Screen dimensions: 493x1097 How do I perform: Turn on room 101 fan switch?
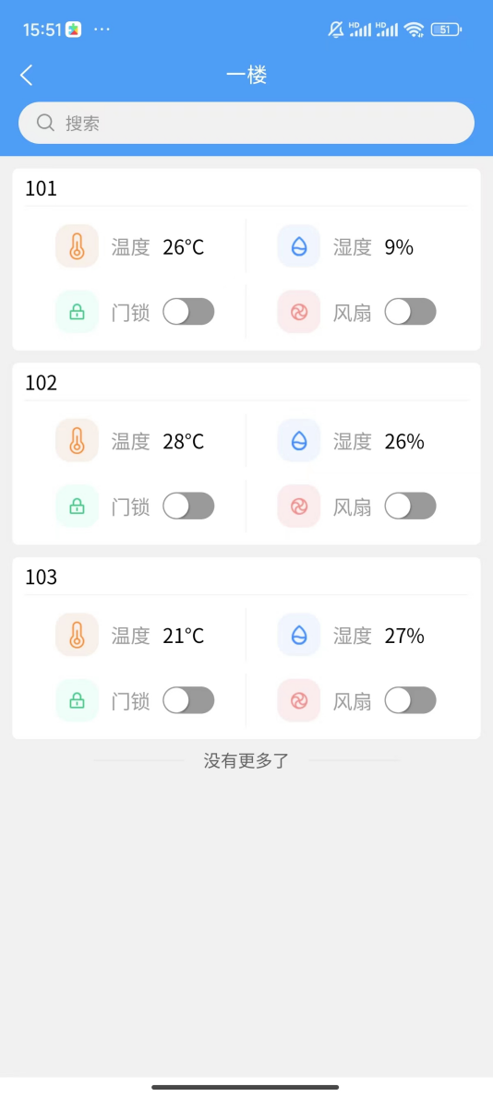tap(410, 312)
